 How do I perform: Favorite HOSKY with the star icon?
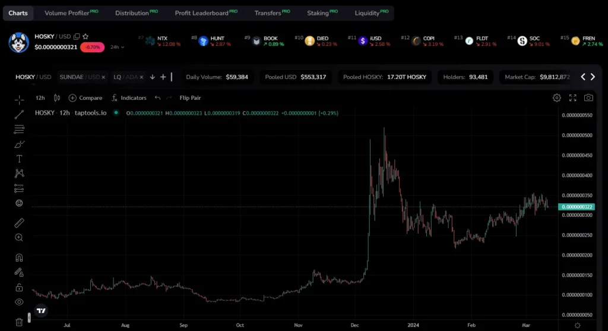(x=85, y=36)
